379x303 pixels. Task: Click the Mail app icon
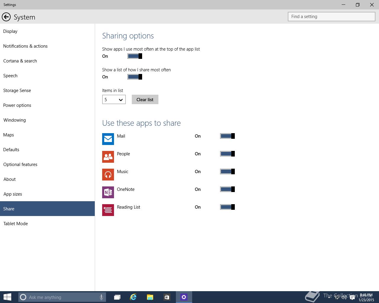(108, 139)
